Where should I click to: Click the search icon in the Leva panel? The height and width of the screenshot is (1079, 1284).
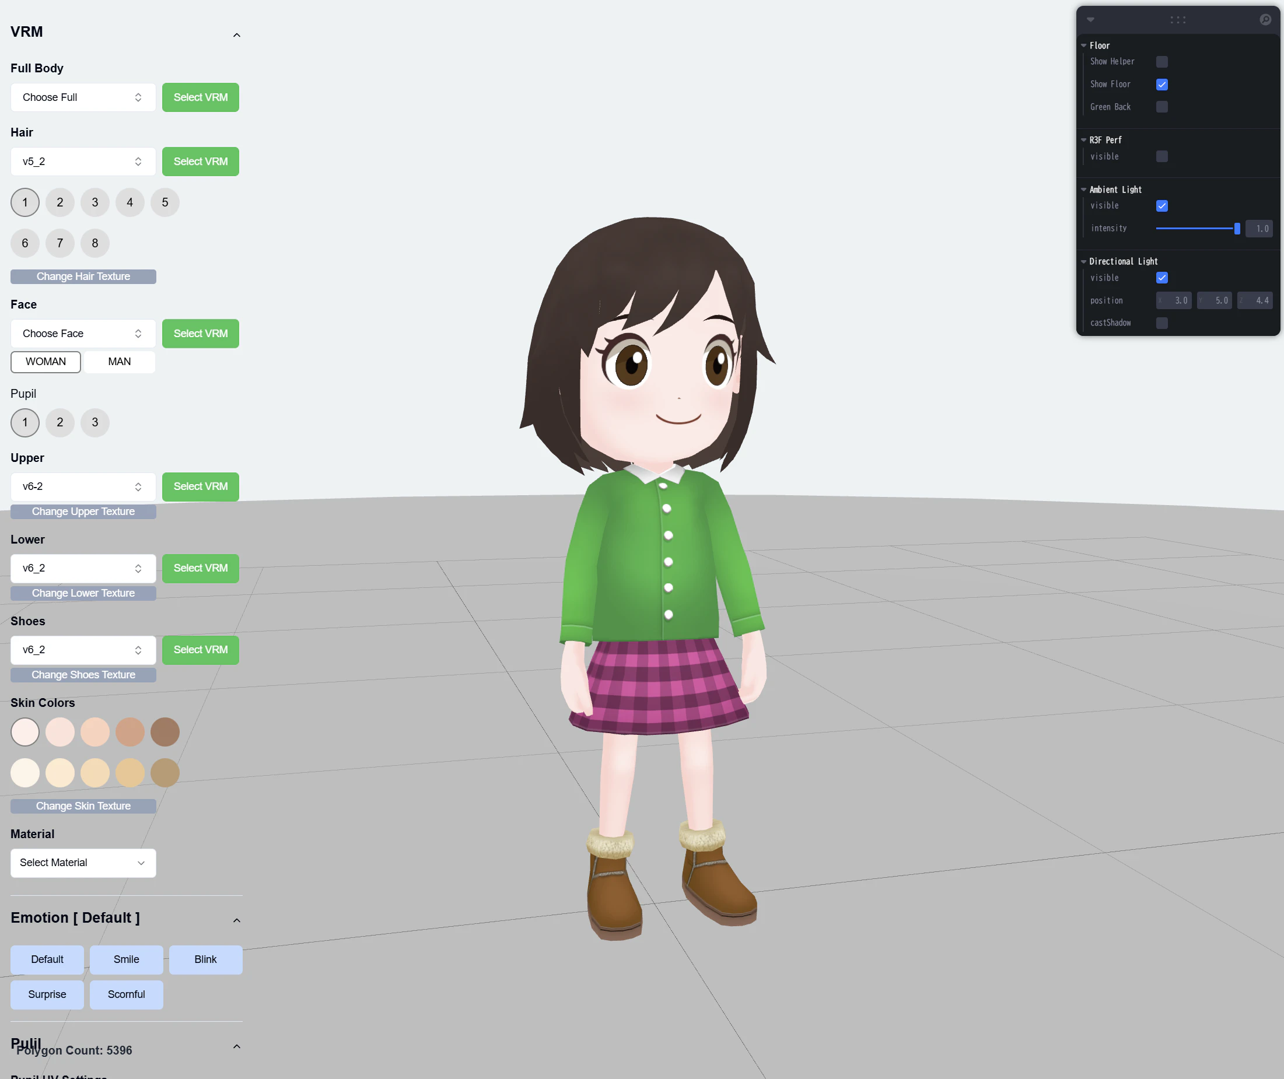pos(1265,20)
